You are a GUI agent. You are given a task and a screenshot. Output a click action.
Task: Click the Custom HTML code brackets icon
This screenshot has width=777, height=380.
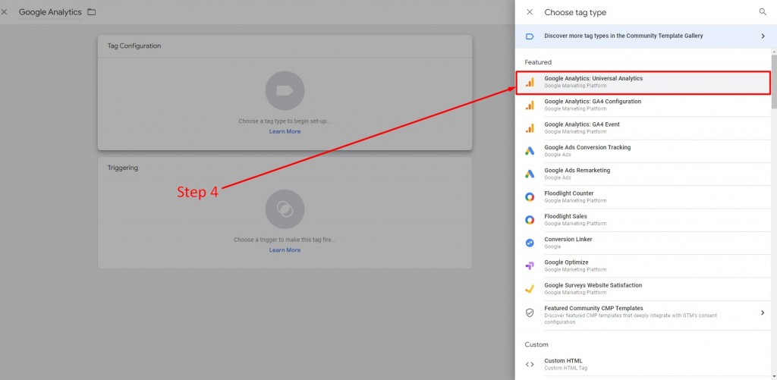pyautogui.click(x=529, y=364)
